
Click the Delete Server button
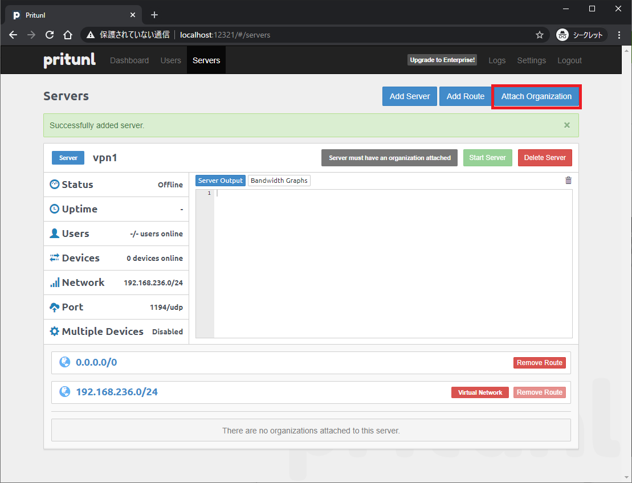(545, 158)
